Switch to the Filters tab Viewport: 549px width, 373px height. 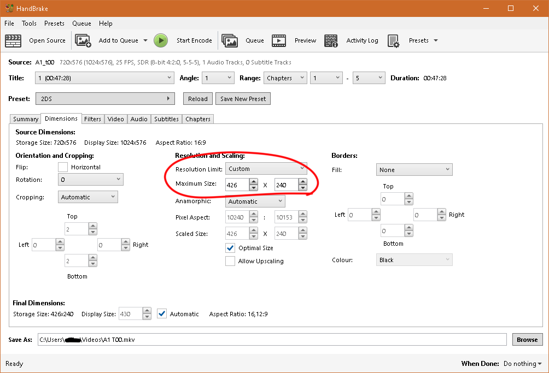92,119
